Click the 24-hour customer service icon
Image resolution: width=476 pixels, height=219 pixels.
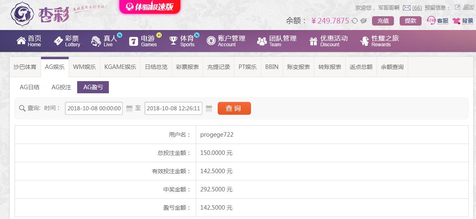(x=431, y=20)
